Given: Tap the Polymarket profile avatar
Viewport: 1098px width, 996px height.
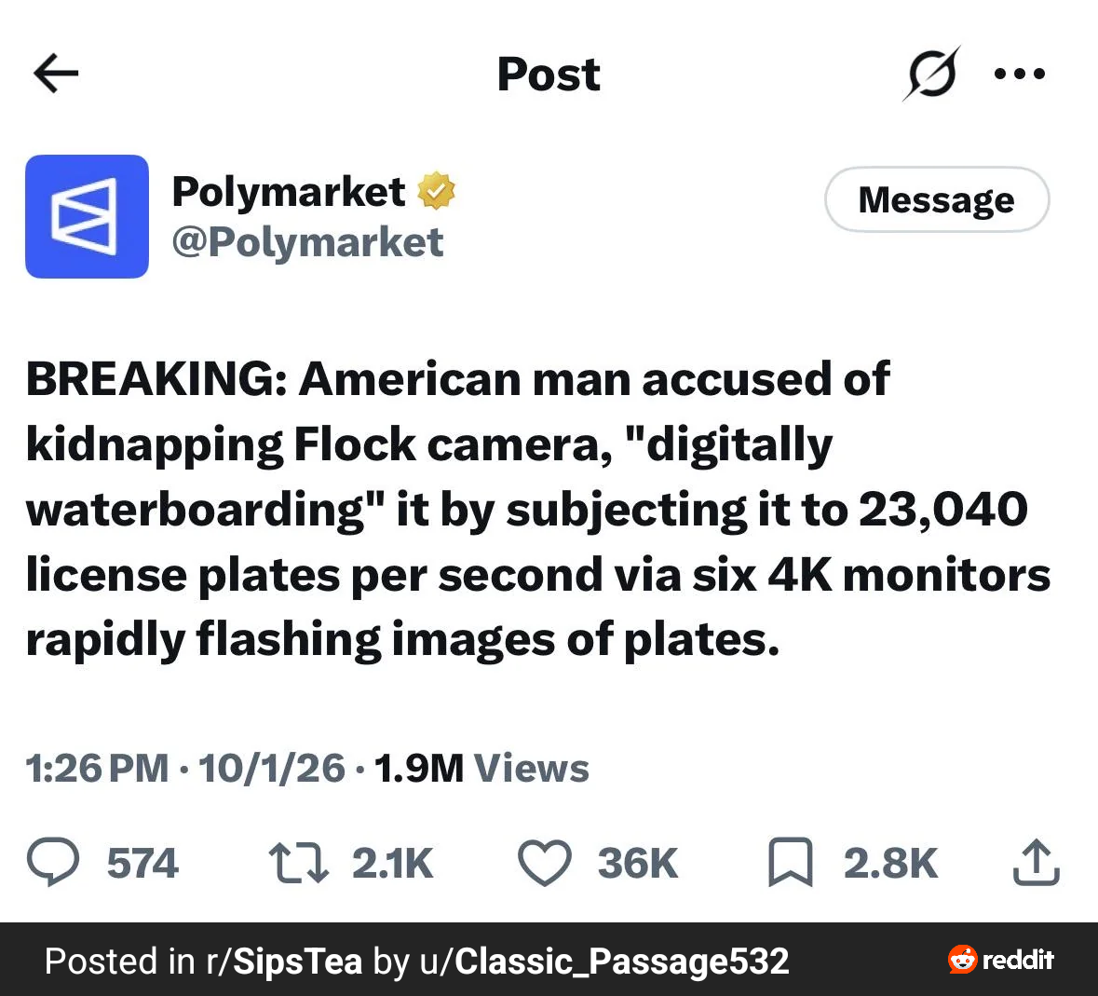Looking at the screenshot, I should (87, 216).
